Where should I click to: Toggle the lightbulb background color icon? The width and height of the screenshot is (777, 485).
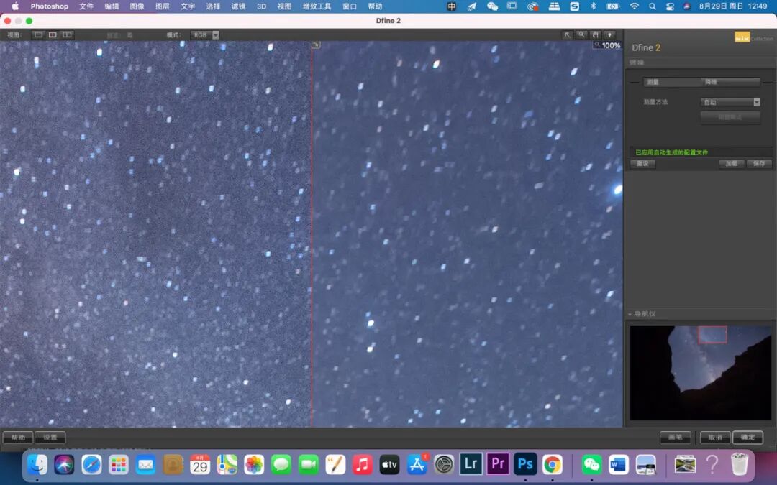(x=609, y=34)
